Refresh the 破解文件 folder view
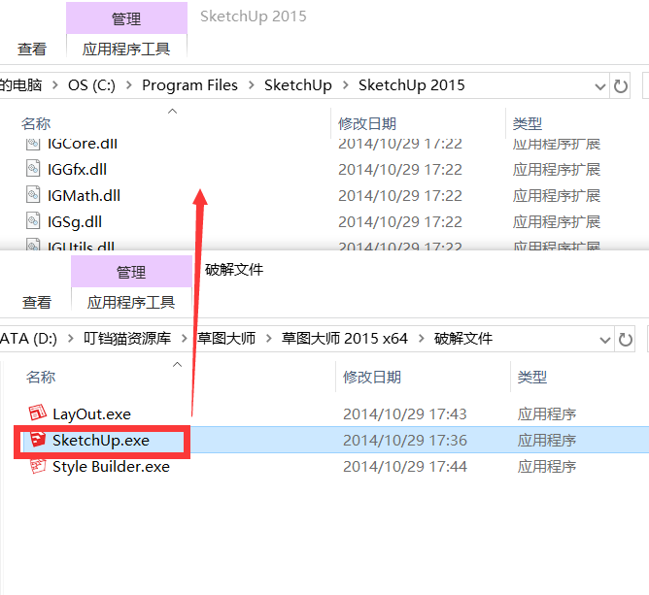Image resolution: width=649 pixels, height=595 pixels. point(625,340)
